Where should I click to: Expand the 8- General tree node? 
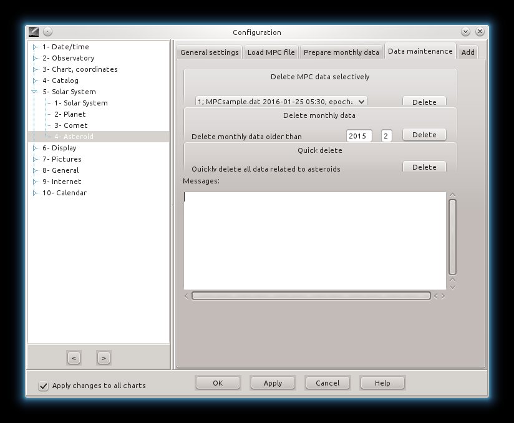[x=35, y=170]
